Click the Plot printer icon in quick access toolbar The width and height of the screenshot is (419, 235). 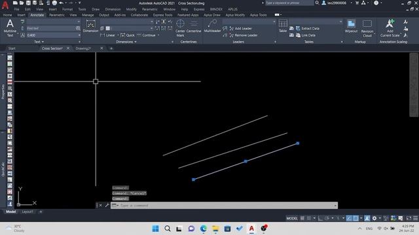54,3
